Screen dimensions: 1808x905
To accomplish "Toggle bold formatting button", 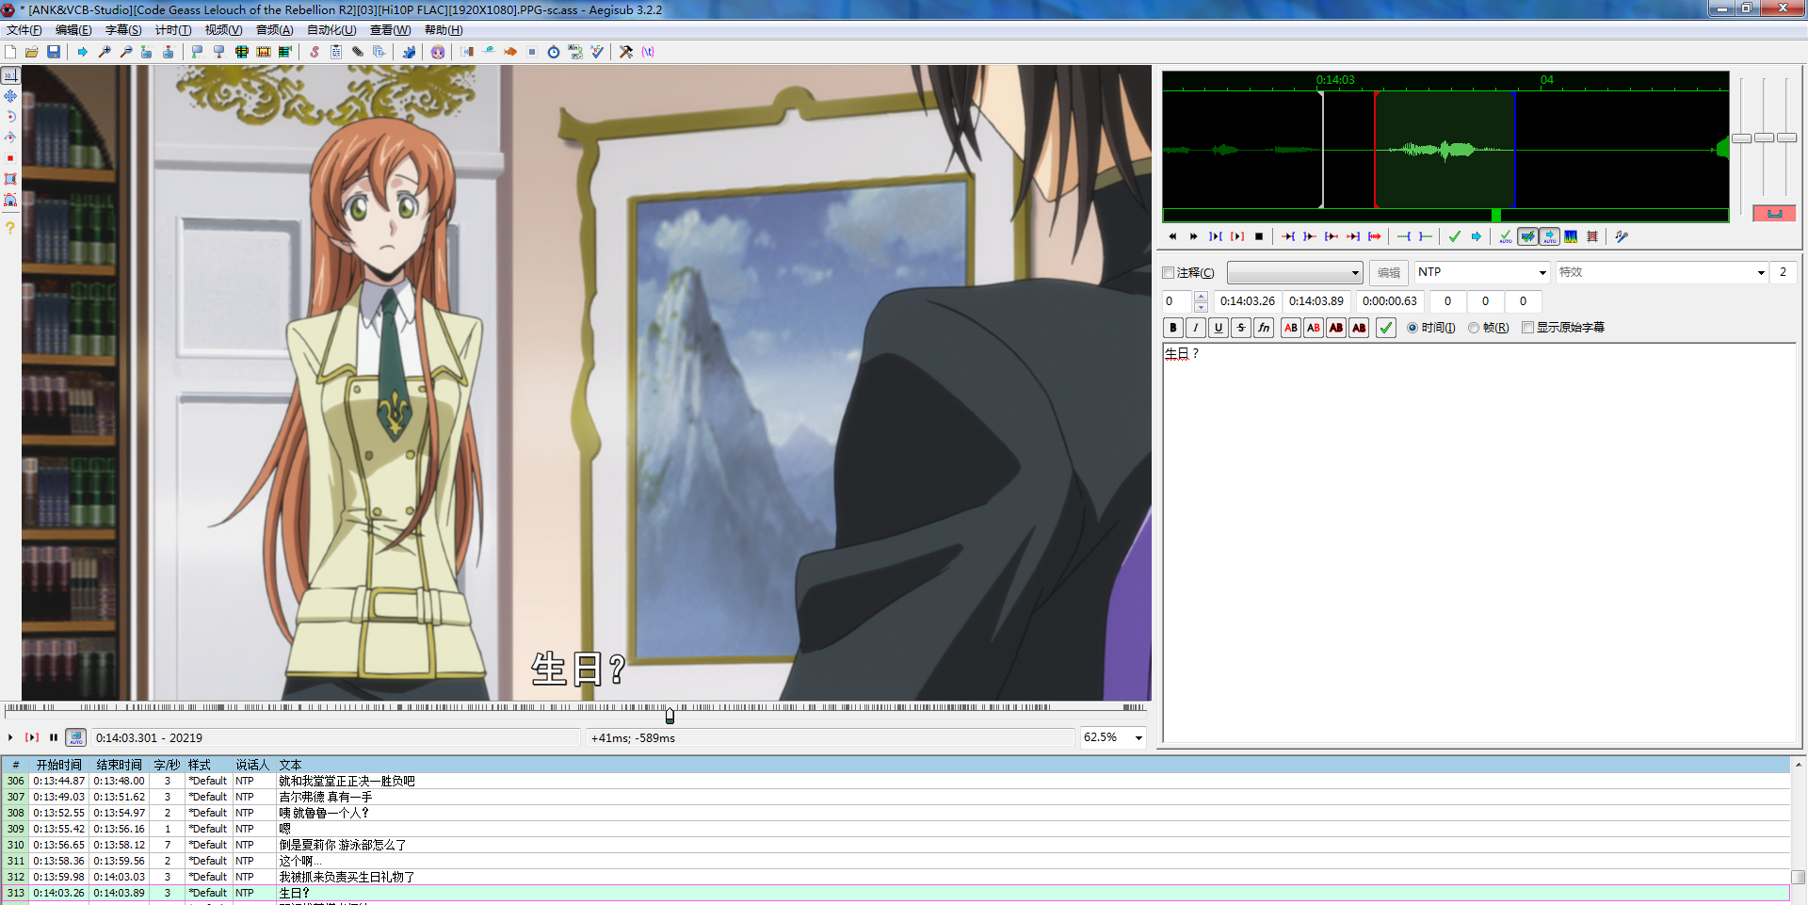I will [x=1173, y=328].
